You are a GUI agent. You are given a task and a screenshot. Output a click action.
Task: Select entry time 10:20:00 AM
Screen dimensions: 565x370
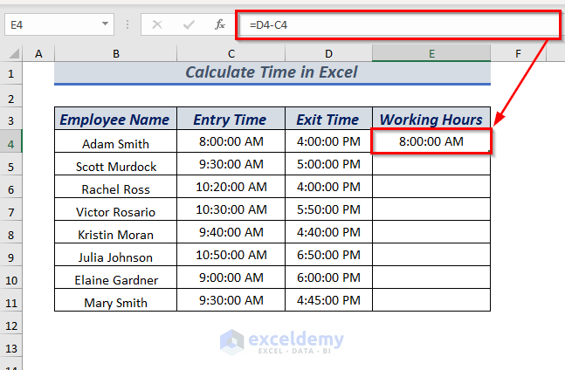231,187
